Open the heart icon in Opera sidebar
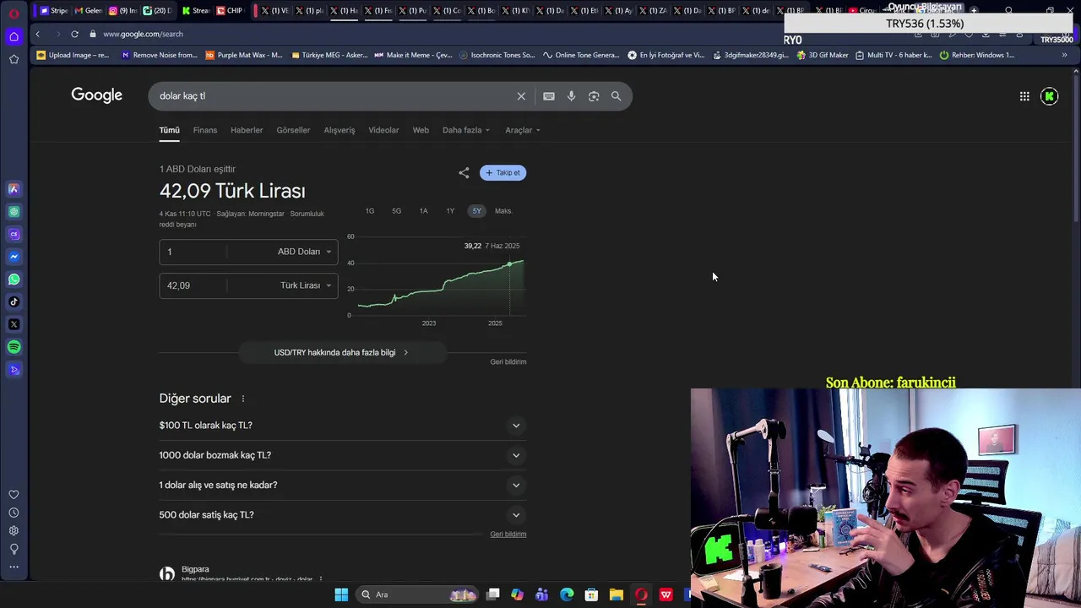This screenshot has width=1081, height=608. point(14,495)
